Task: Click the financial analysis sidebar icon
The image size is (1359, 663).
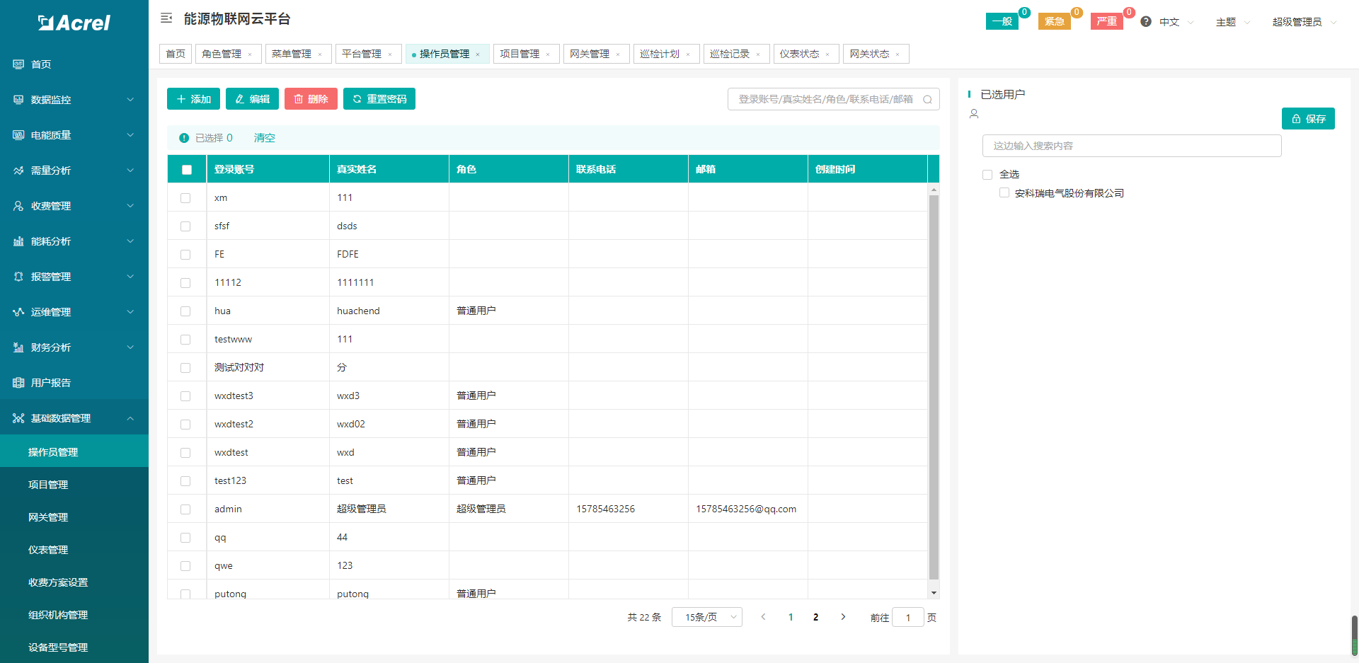Action: click(x=18, y=347)
